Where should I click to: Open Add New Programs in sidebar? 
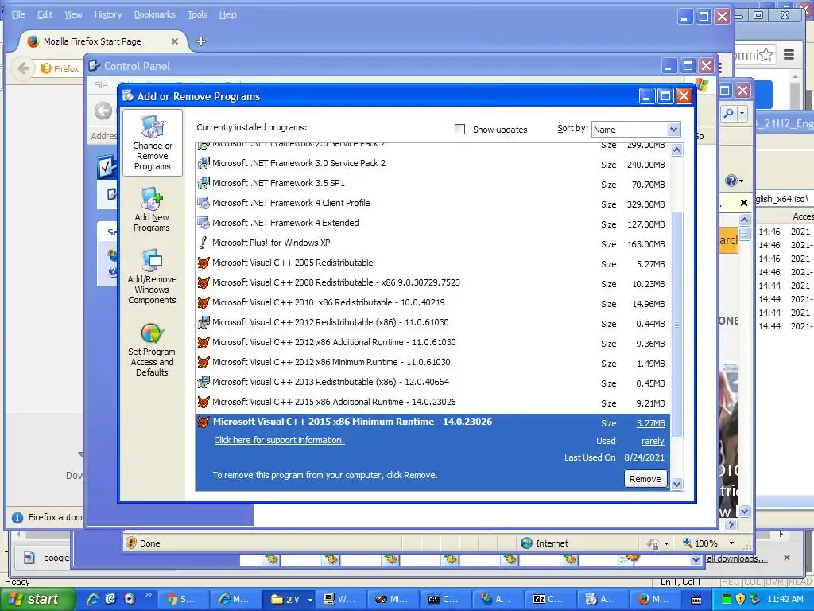(152, 210)
